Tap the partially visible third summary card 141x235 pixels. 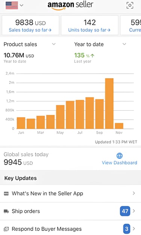click(x=131, y=25)
